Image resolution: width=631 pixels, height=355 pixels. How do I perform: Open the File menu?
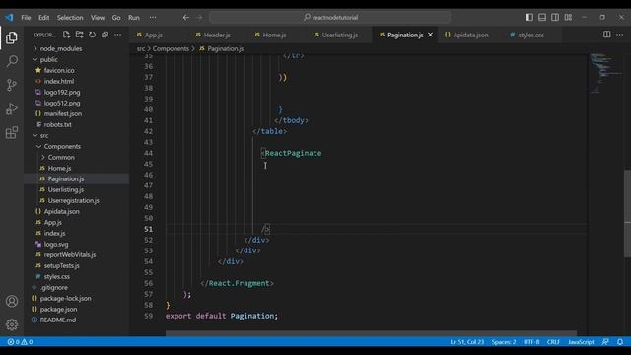(26, 18)
